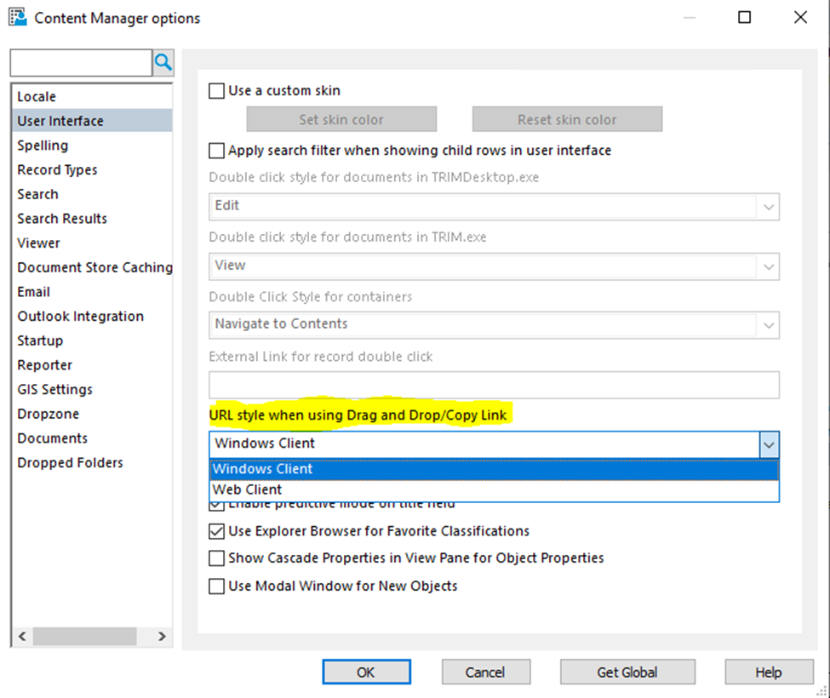Click OK to save the options
This screenshot has height=698, width=830.
point(366,672)
